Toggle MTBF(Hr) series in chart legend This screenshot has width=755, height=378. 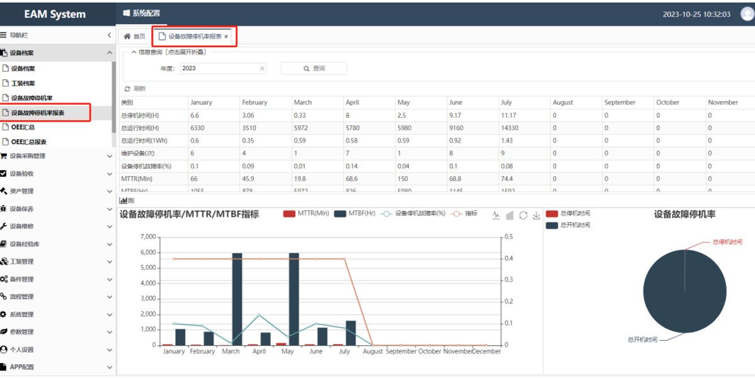[340, 214]
